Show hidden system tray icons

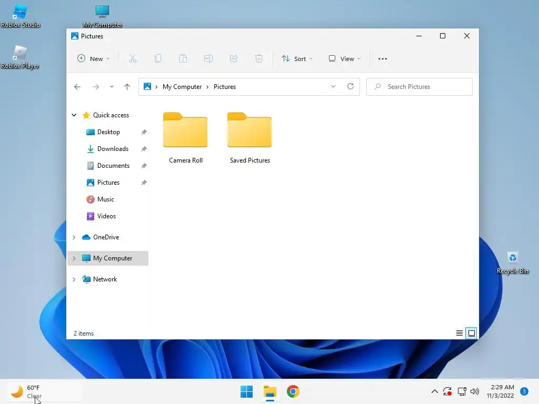click(x=434, y=391)
